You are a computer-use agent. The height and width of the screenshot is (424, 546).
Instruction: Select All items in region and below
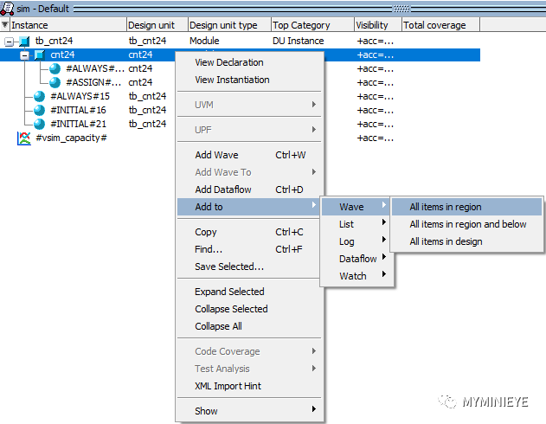point(467,224)
